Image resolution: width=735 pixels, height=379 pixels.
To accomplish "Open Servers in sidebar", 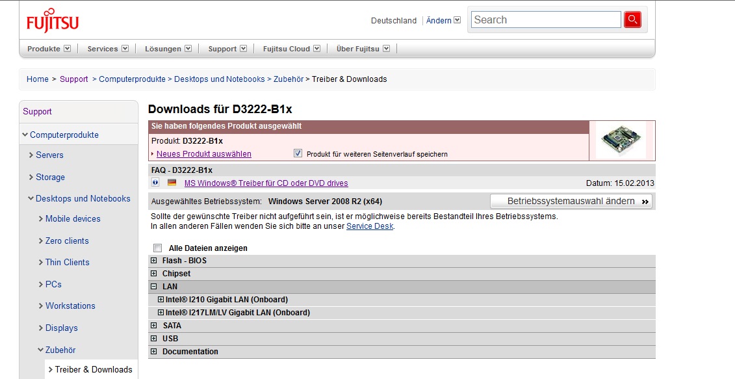I will [x=49, y=155].
